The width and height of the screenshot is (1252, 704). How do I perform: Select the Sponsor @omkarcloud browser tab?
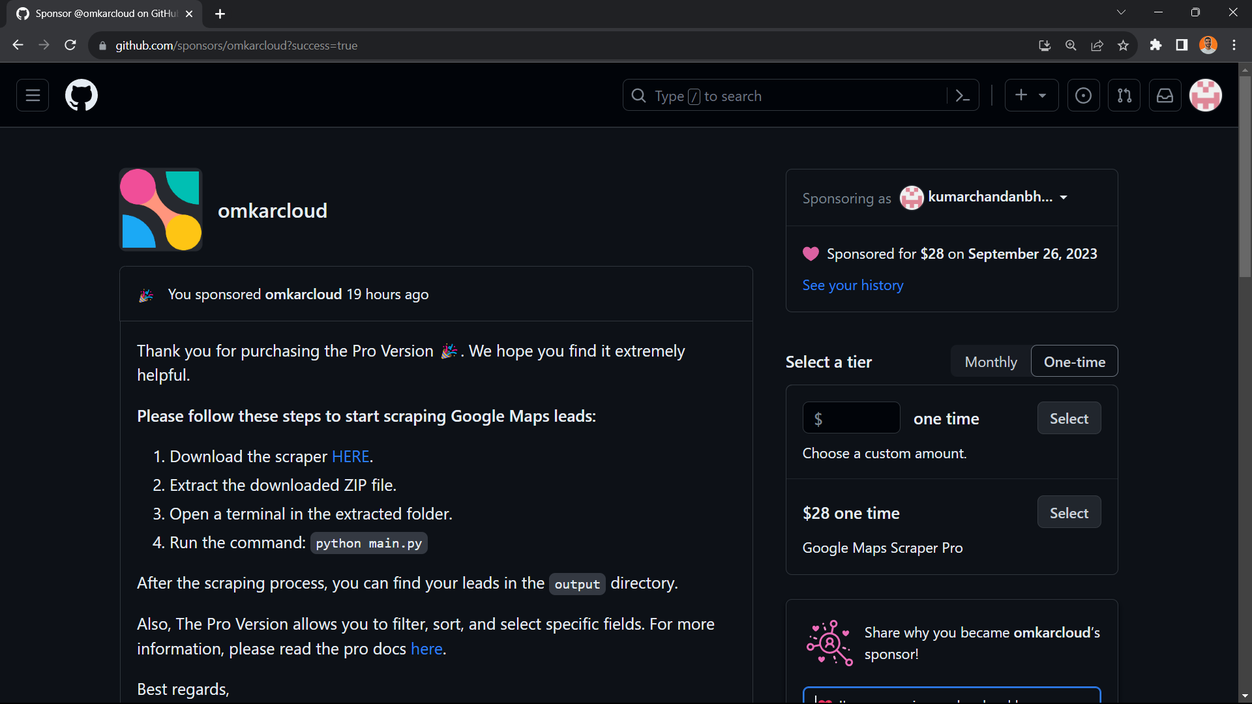104,14
